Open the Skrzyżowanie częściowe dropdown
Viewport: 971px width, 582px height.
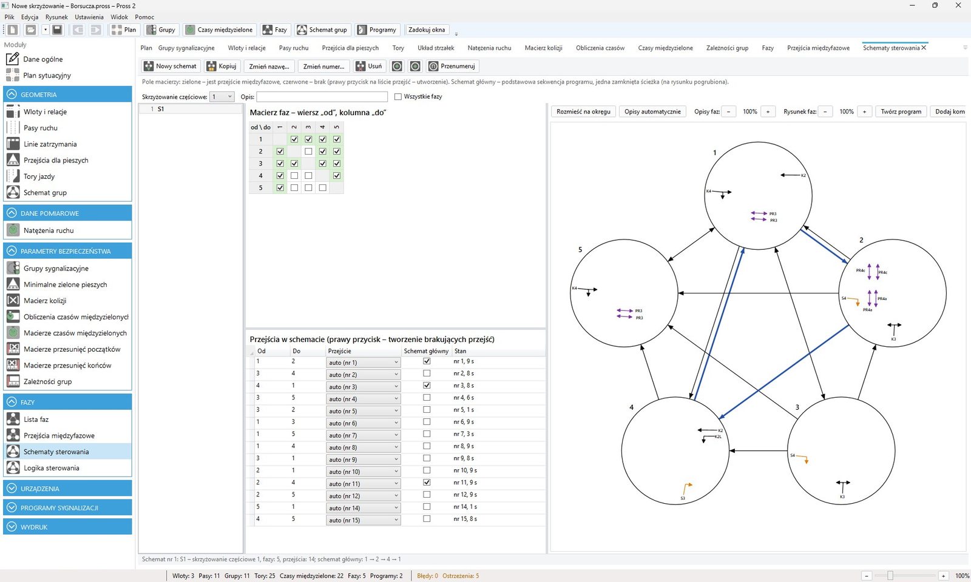[x=222, y=96]
